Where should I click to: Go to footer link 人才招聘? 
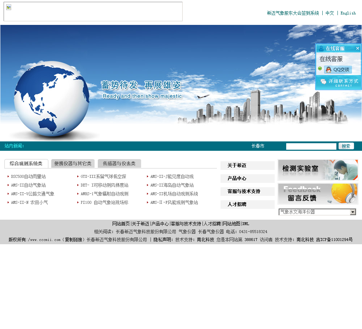(212, 224)
